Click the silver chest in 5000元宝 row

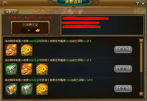click(x=27, y=89)
